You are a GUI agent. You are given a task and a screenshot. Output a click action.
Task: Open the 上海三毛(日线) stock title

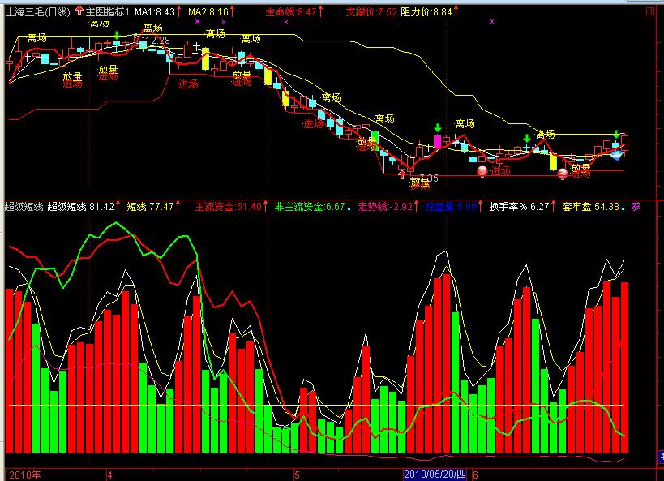point(37,11)
